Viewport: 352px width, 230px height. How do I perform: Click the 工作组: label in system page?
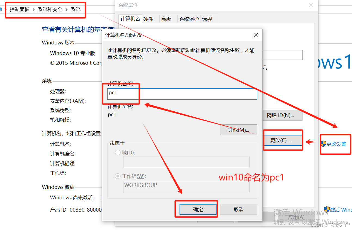click(58, 173)
